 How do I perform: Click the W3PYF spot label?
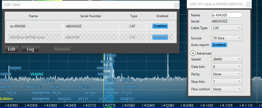49,80
